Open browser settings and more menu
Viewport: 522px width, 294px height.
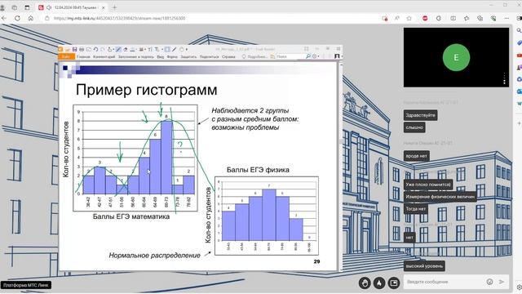pyautogui.click(x=507, y=18)
